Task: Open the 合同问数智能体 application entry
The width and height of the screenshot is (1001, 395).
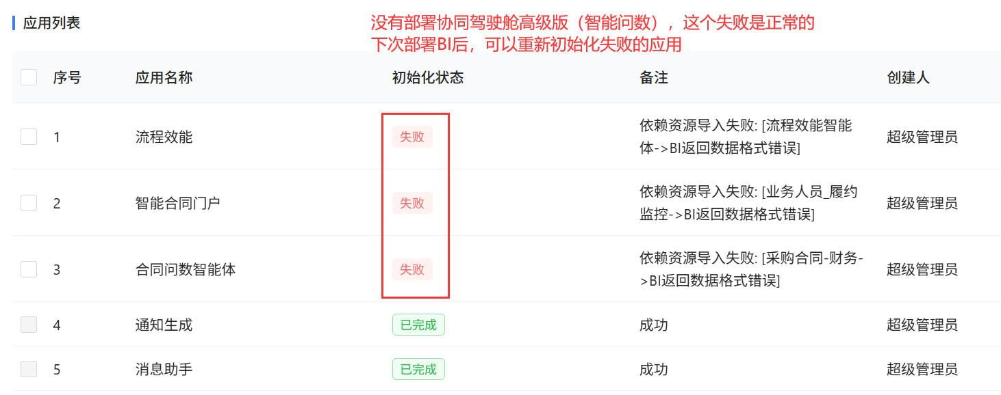Action: [x=186, y=269]
